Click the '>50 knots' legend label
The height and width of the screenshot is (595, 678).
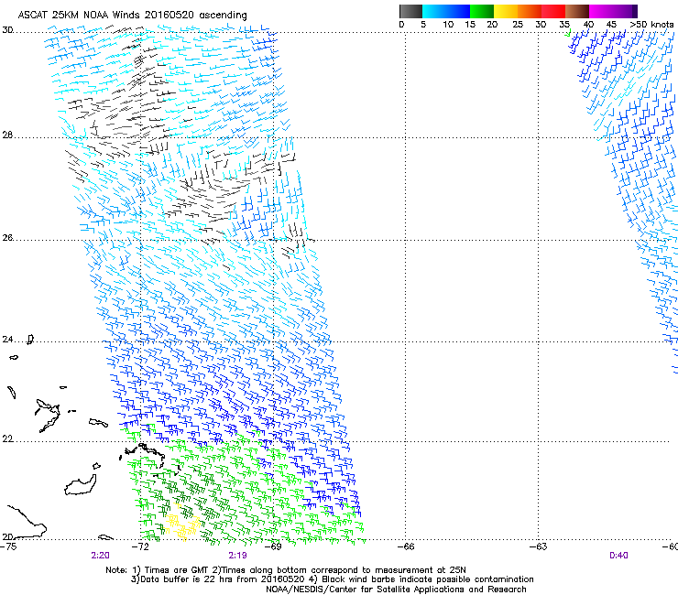point(651,24)
